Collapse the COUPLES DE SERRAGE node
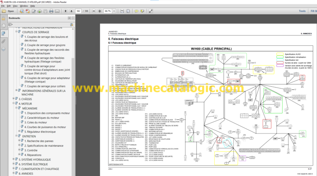Screen dimensions: 317x176 point(17,32)
